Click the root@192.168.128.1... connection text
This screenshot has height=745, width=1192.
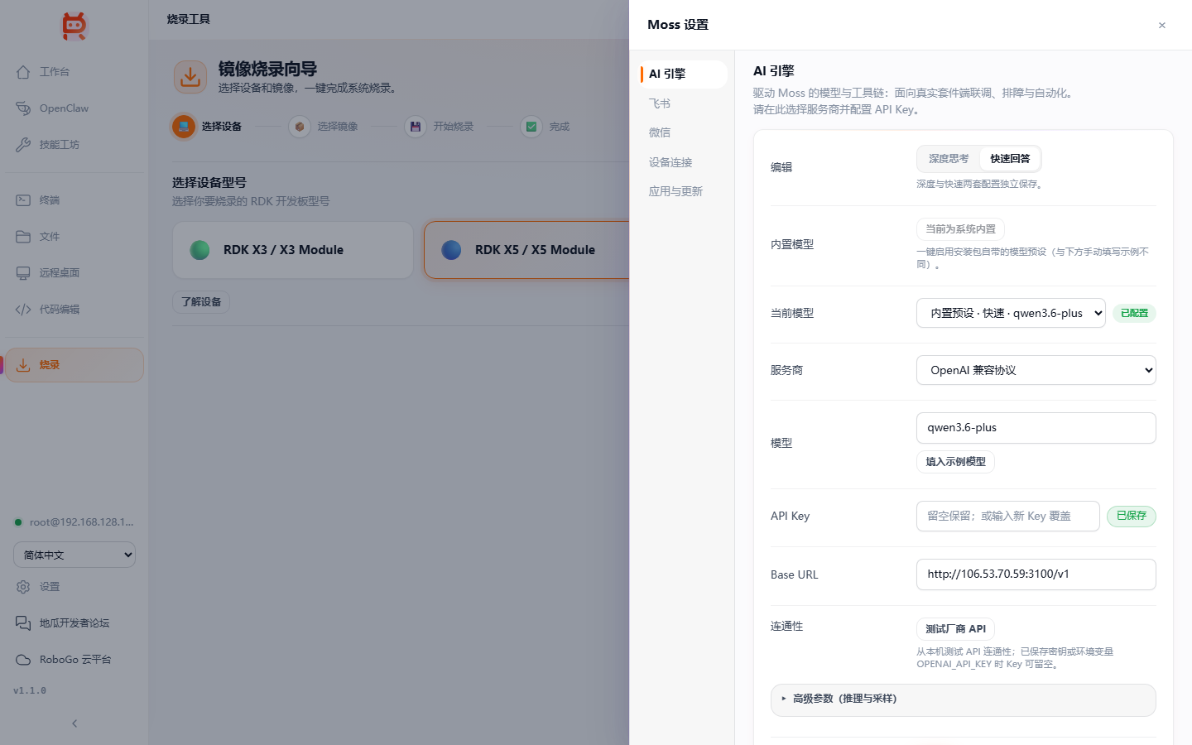pyautogui.click(x=81, y=522)
